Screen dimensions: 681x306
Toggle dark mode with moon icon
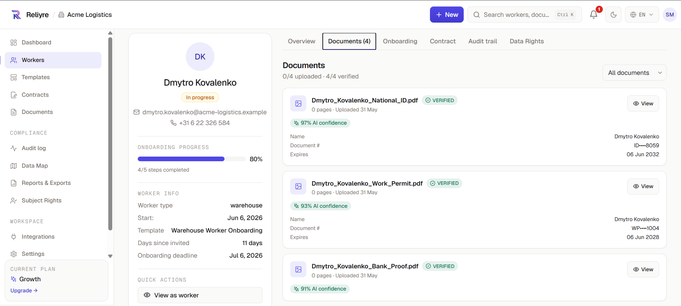coord(613,15)
